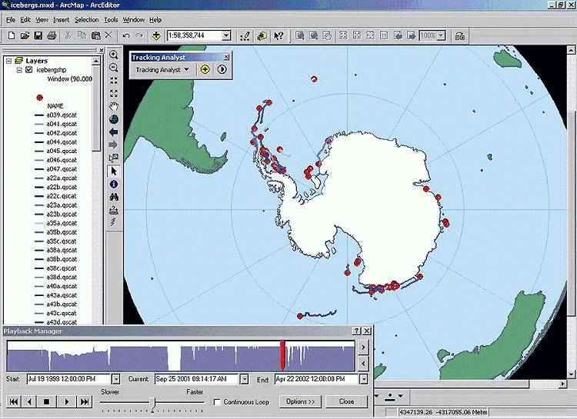Go back to previous extent arrow
The height and width of the screenshot is (419, 577).
pos(114,132)
